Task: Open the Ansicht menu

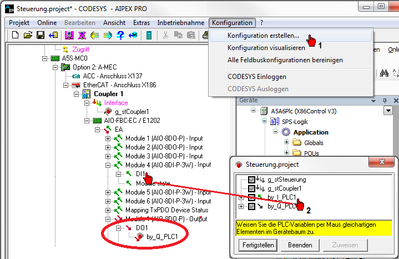Action: [x=114, y=23]
